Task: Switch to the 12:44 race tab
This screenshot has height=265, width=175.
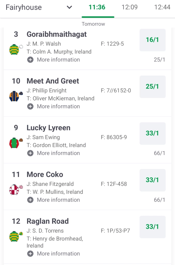Action: point(162,7)
